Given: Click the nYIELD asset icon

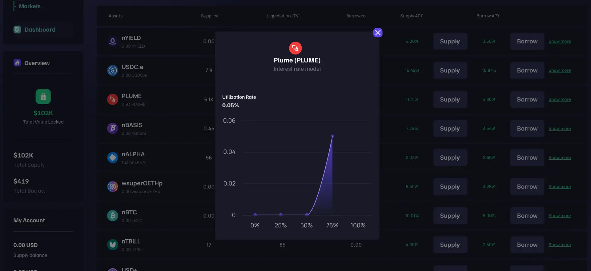Looking at the screenshot, I should pos(113,41).
